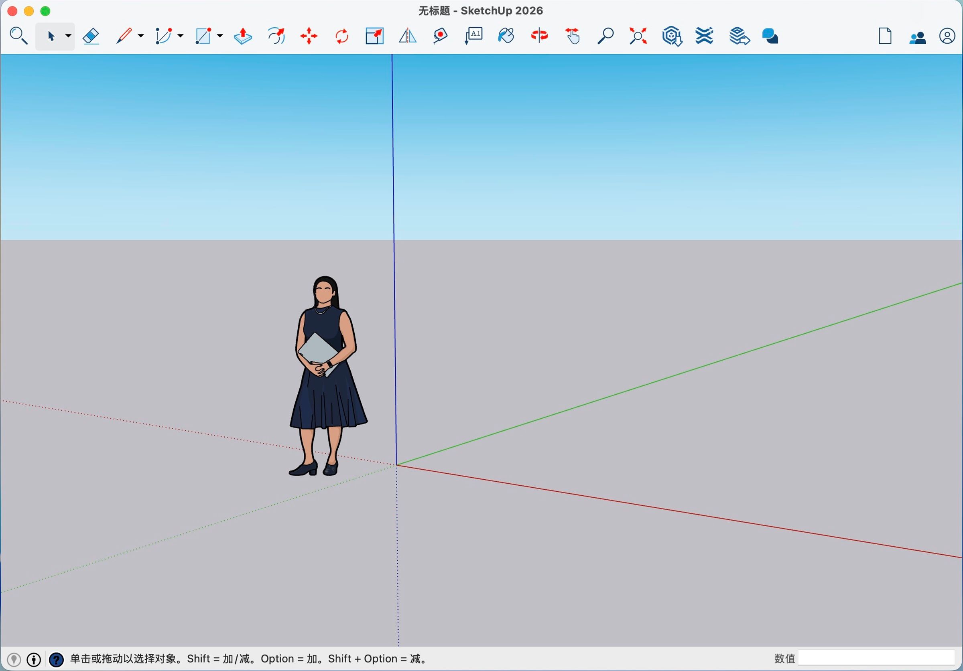
Task: Expand the Select tool dropdown arrow
Action: (x=68, y=36)
